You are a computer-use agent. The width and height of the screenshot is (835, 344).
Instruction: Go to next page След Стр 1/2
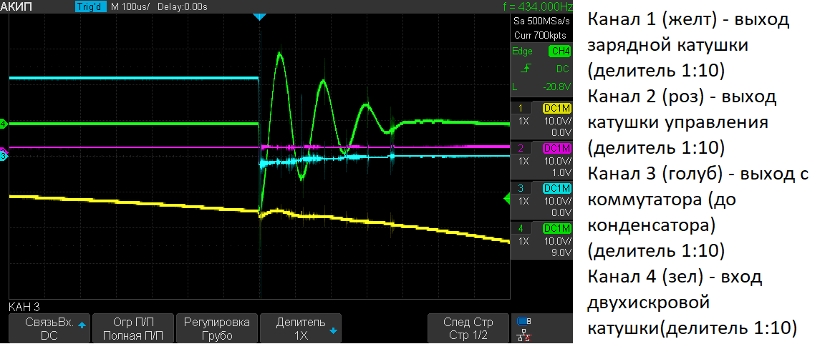[x=468, y=328]
